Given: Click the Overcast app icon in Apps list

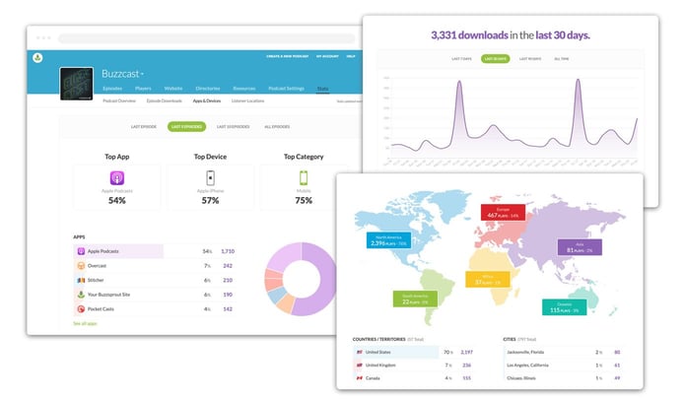Looking at the screenshot, I should [x=81, y=266].
